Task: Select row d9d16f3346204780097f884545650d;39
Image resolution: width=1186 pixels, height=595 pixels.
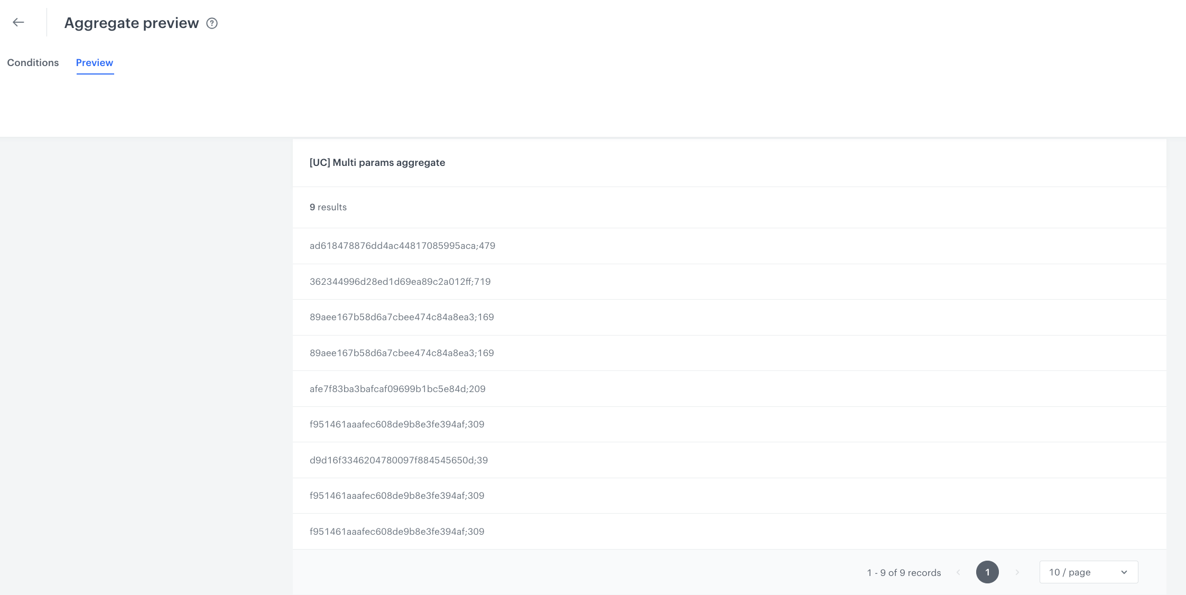Action: (729, 460)
